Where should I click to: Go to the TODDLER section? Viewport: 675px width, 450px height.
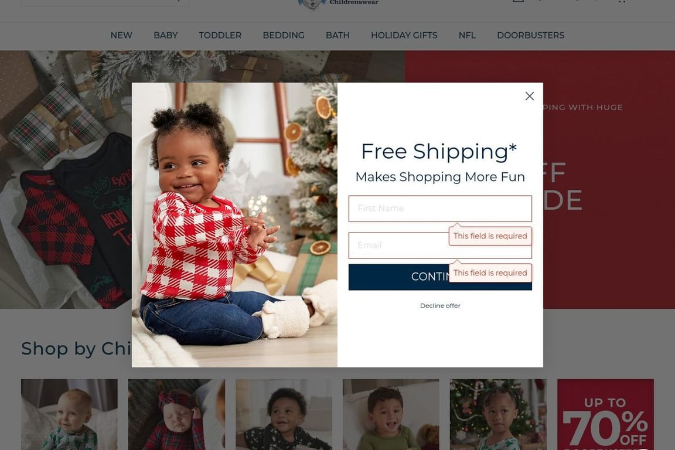220,35
